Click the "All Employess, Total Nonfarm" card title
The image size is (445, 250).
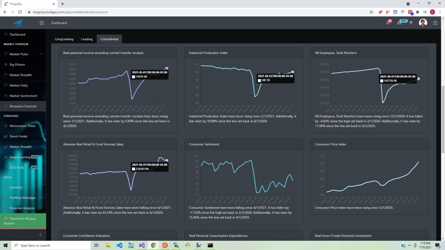336,53
